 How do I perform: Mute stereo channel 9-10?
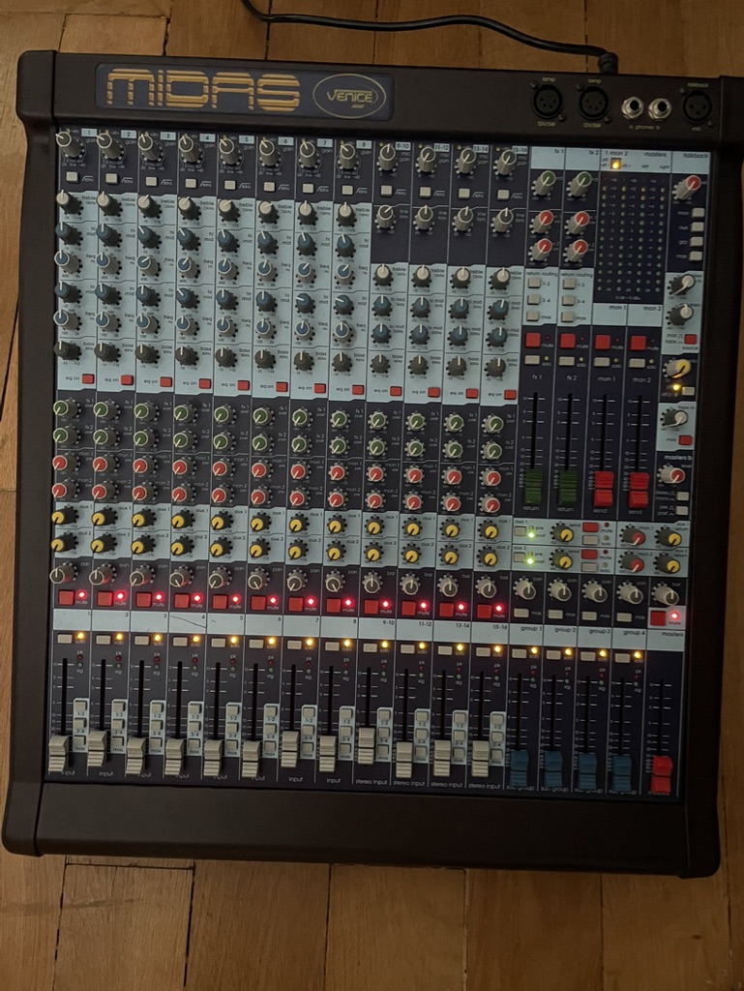pyautogui.click(x=372, y=607)
